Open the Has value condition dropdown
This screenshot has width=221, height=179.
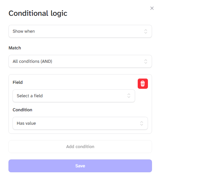[x=80, y=123]
